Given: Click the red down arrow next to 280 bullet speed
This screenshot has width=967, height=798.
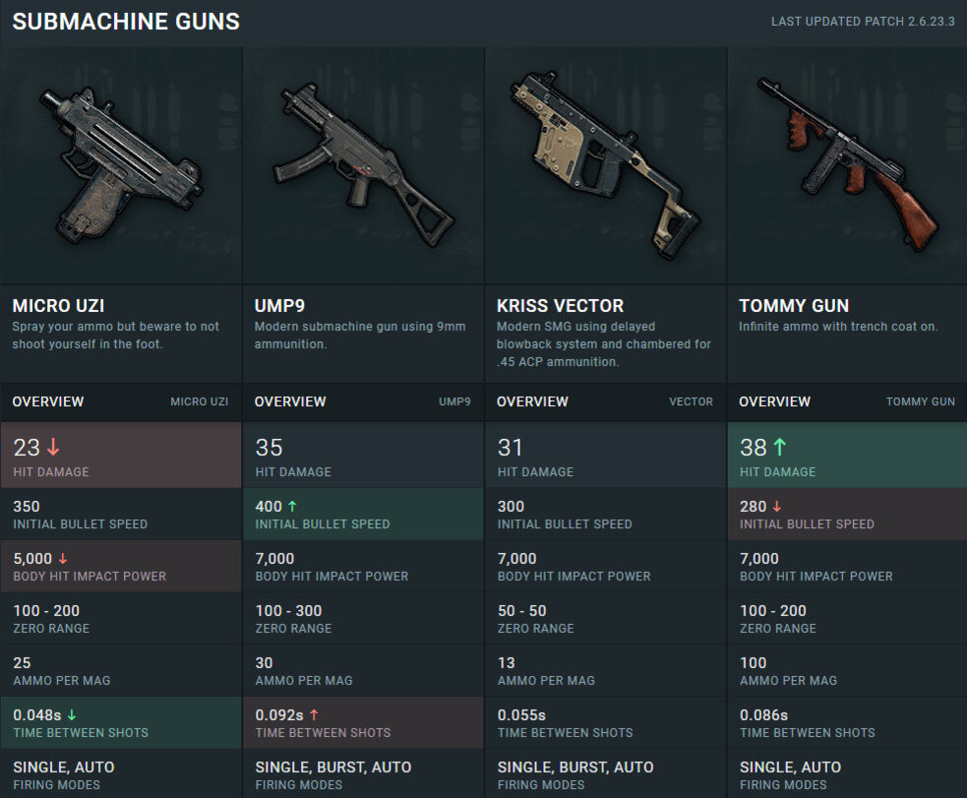Looking at the screenshot, I should (x=777, y=507).
